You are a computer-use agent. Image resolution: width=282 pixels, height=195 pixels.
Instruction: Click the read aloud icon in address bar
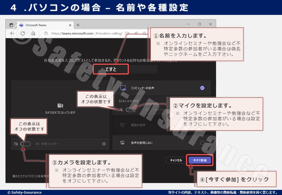coord(136,33)
